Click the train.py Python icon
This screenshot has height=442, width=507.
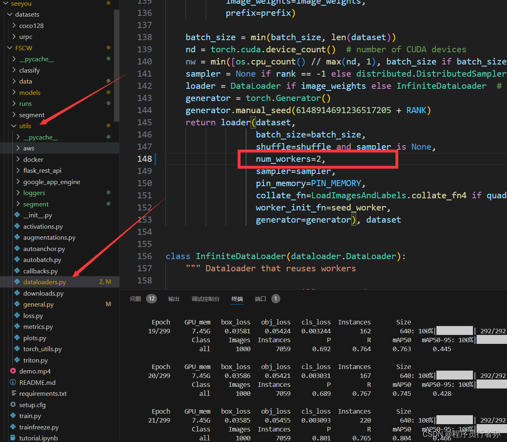[x=13, y=416]
